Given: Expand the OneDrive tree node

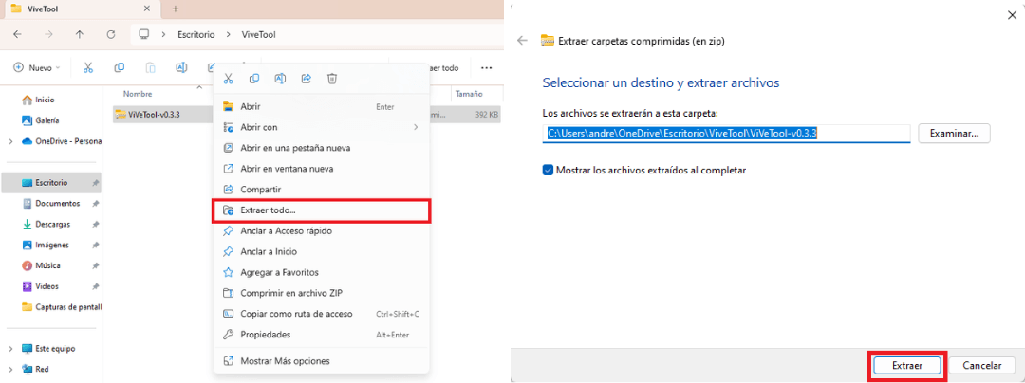Looking at the screenshot, I should (x=10, y=141).
